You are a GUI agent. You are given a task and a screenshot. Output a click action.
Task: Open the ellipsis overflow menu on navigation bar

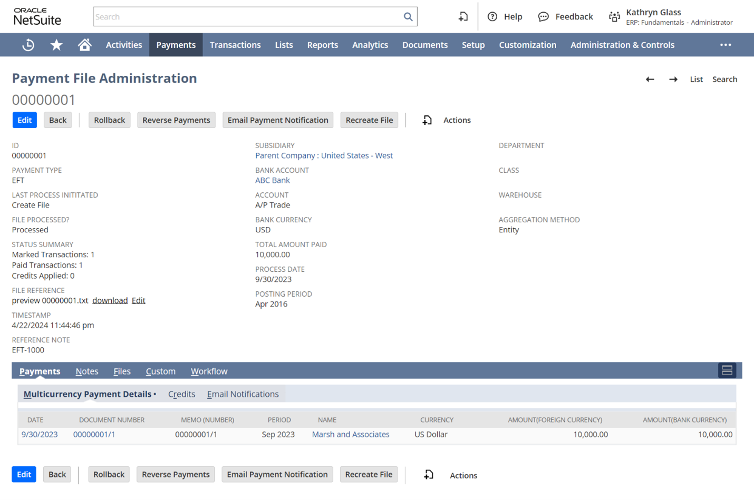(726, 45)
